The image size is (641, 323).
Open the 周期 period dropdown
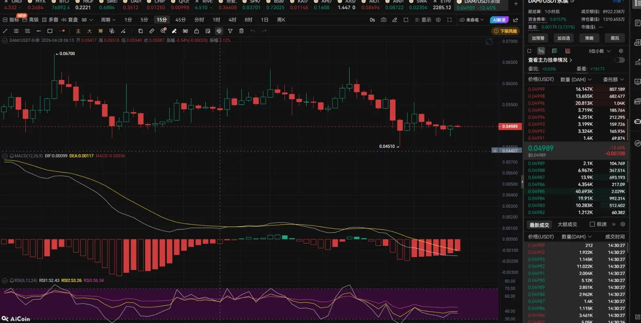[108, 20]
